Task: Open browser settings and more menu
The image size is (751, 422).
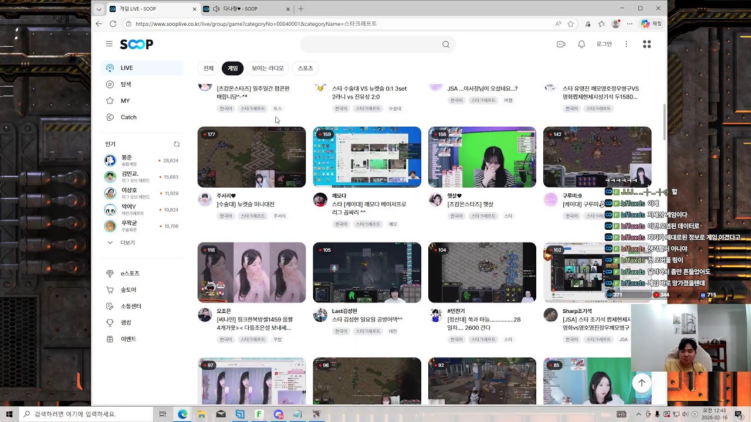Action: pos(630,24)
